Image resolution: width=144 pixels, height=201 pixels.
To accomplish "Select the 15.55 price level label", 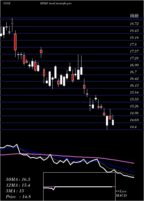I will click(134, 99).
